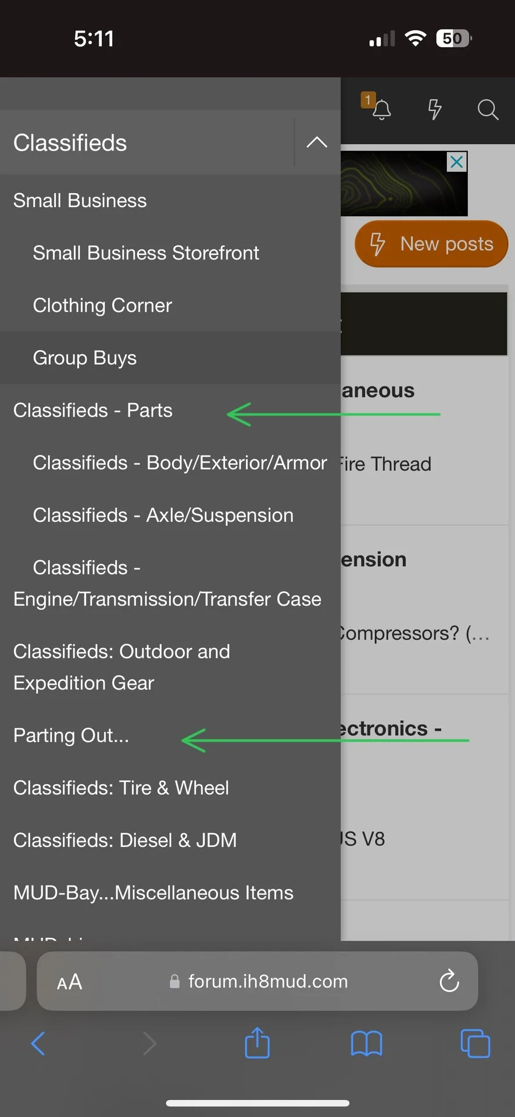The width and height of the screenshot is (515, 1117).
Task: Open the Group Buys forum link
Action: point(85,358)
